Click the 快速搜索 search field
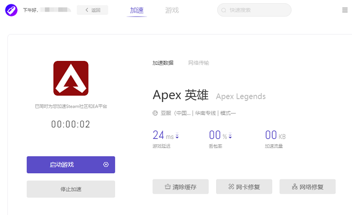352x215 pixels. (254, 10)
